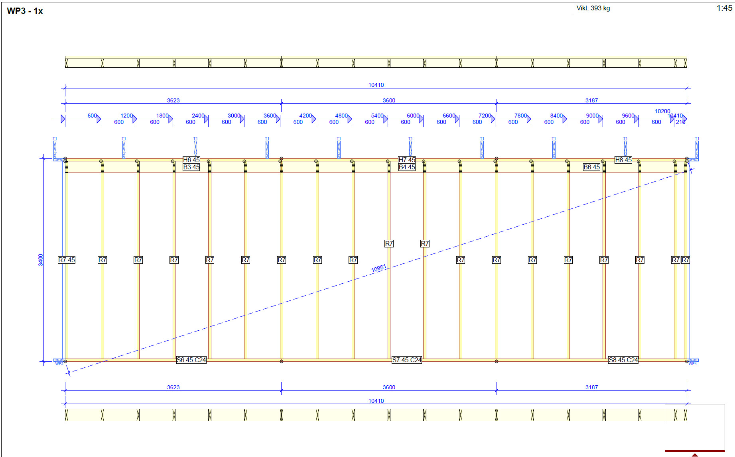Select the B4 45 member label
The image size is (735, 457).
pyautogui.click(x=407, y=167)
